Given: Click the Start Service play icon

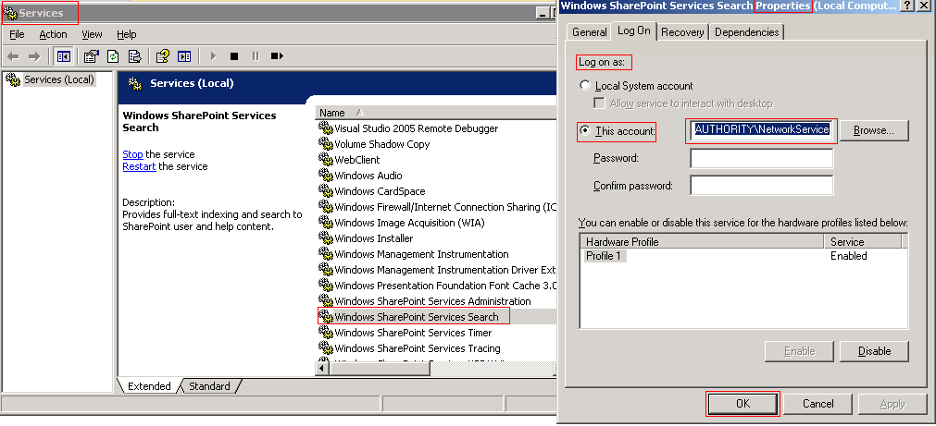Looking at the screenshot, I should [213, 56].
